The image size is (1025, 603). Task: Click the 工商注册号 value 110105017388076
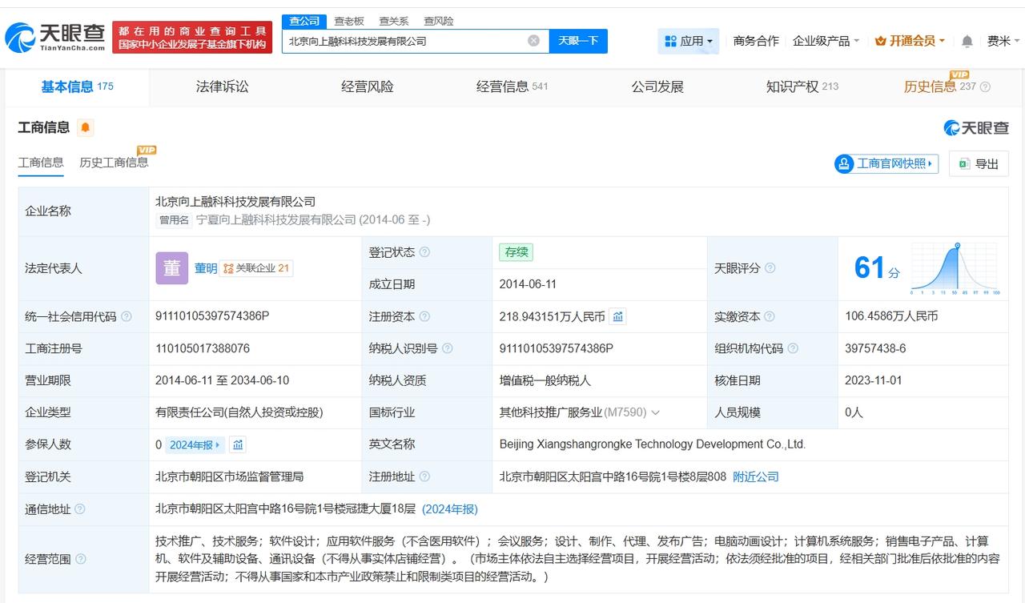coord(203,348)
